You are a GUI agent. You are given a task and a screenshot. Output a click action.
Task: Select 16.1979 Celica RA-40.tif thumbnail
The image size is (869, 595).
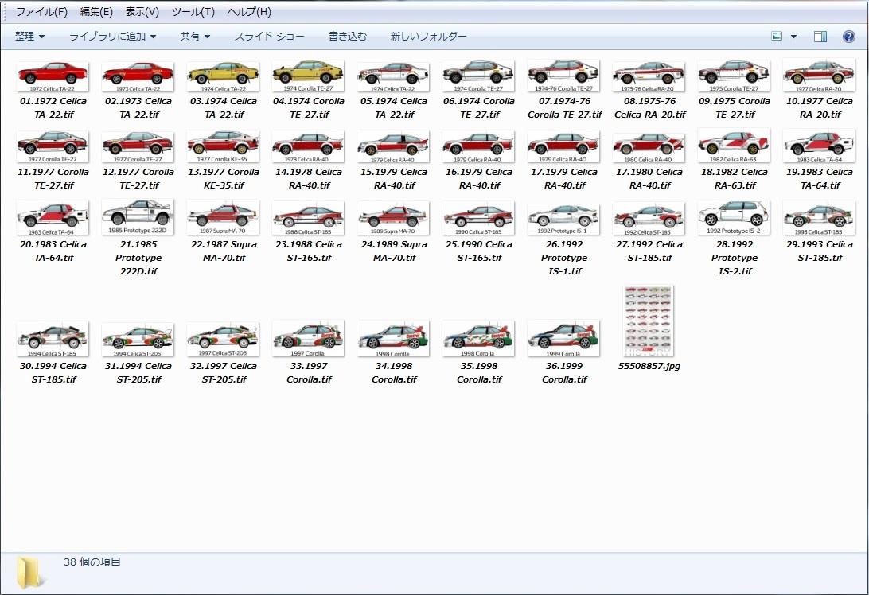coord(478,147)
